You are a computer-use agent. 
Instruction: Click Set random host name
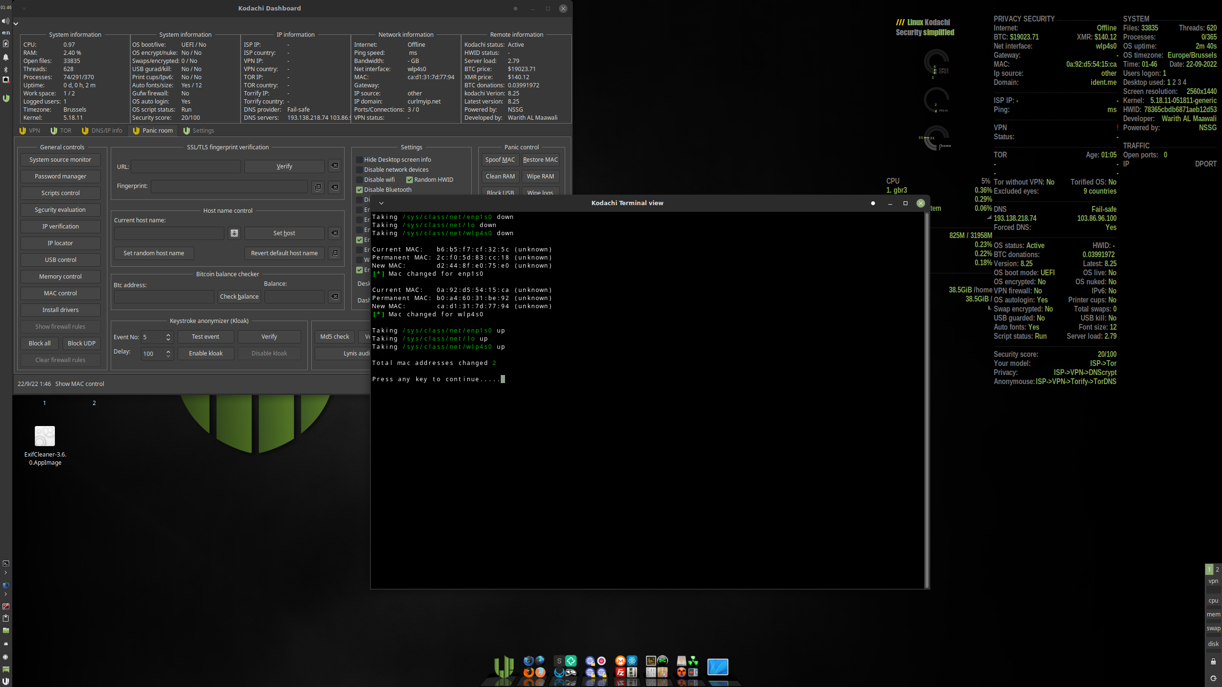pos(154,253)
